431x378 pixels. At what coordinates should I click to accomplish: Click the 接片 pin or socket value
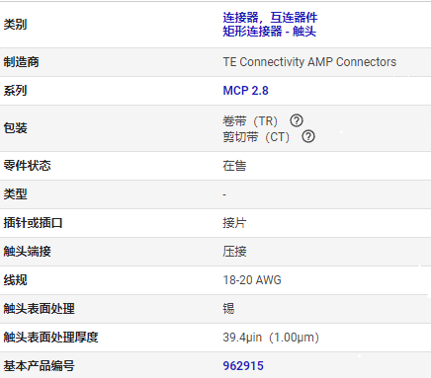coord(234,223)
